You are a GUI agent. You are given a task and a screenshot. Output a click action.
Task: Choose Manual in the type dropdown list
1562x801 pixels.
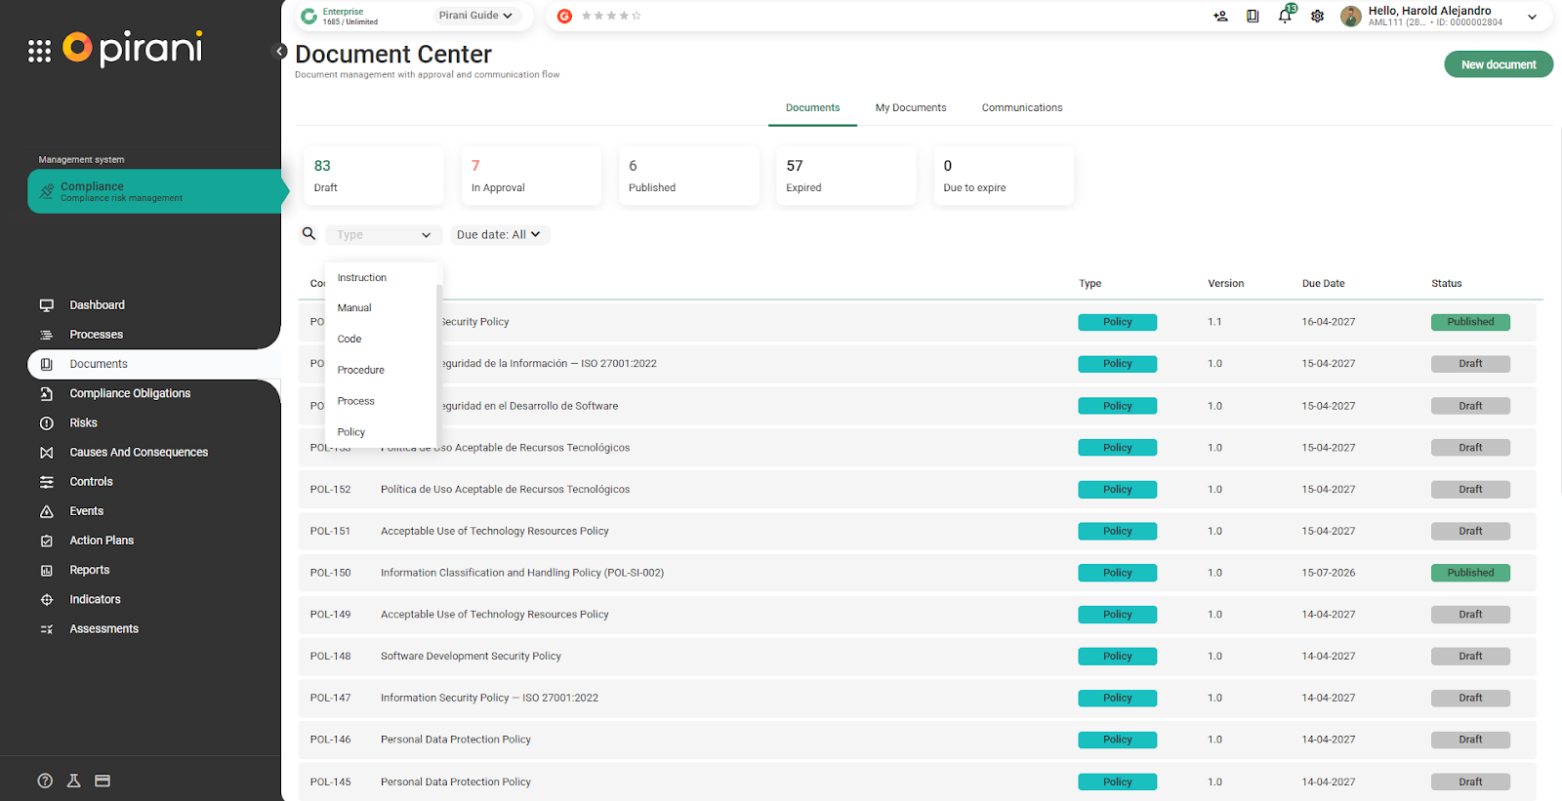[354, 307]
